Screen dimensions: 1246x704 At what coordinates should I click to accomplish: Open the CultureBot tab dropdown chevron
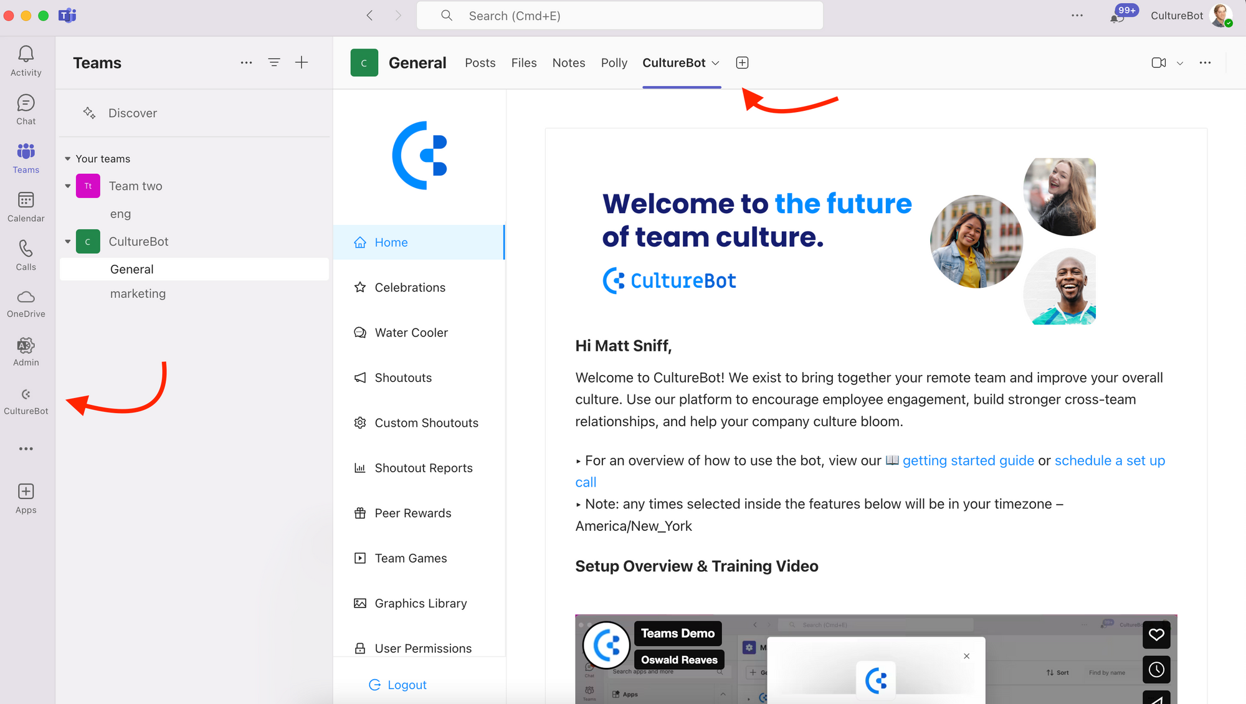(x=715, y=63)
